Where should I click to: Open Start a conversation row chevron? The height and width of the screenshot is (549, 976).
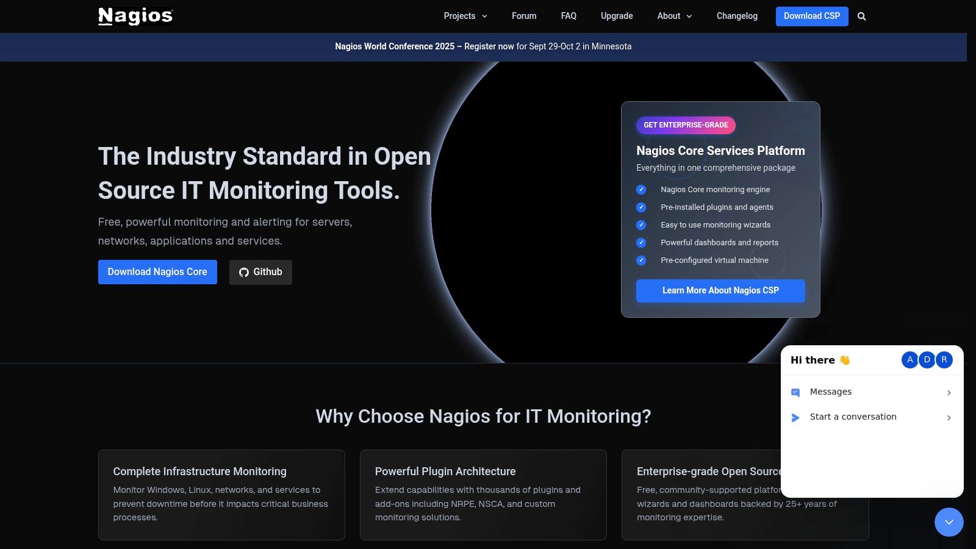tap(949, 418)
